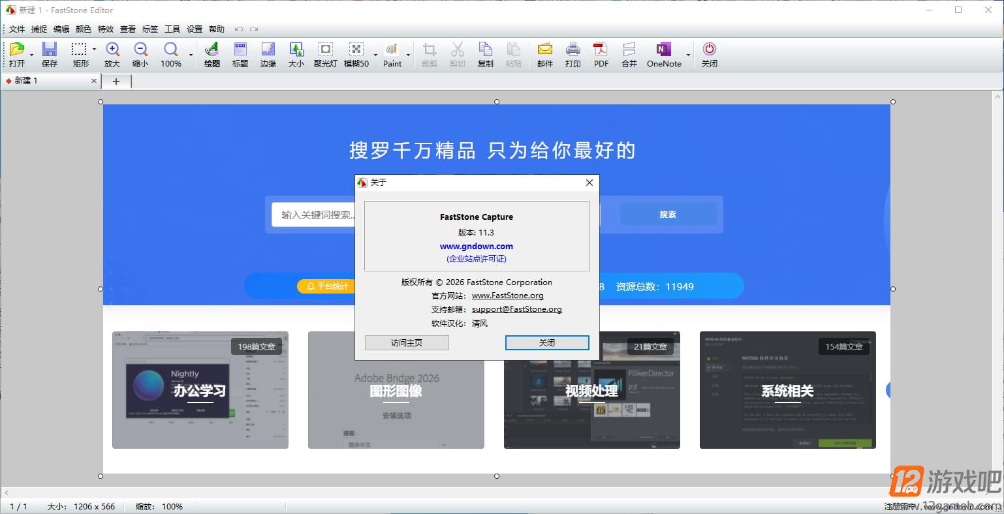
Task: Expand the Open (打开) dropdown arrow
Action: (31, 55)
